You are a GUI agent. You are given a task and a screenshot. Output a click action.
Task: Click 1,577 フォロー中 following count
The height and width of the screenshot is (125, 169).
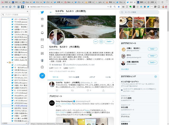55,68
